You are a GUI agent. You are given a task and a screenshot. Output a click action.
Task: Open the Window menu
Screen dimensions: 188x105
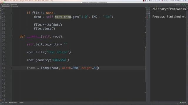click(x=47, y=1)
